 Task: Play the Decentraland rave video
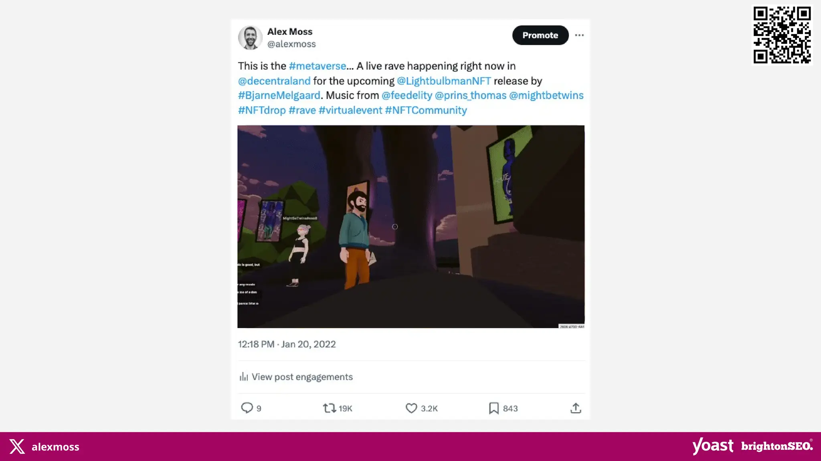pos(411,226)
